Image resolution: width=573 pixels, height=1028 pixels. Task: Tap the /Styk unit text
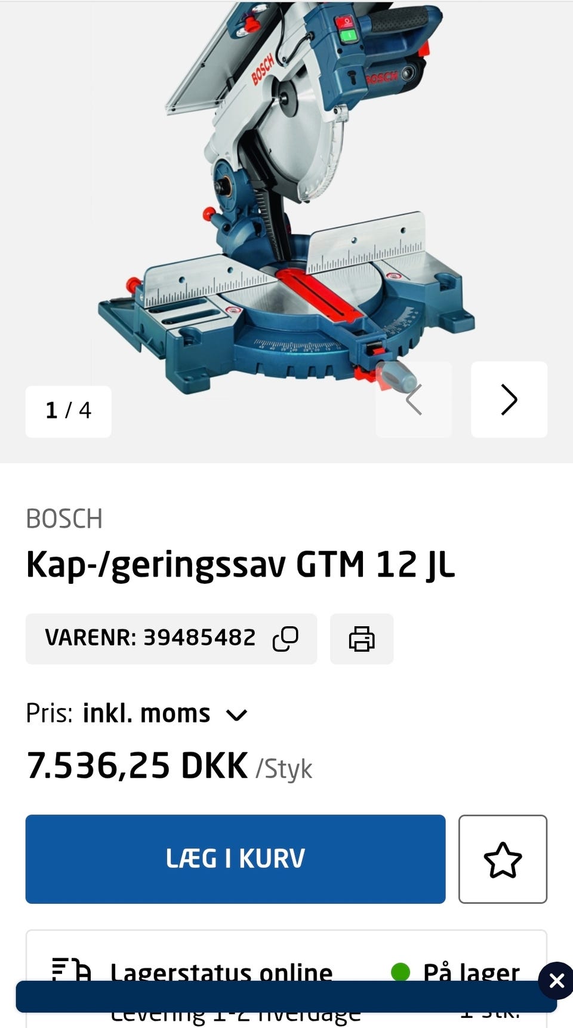(284, 768)
